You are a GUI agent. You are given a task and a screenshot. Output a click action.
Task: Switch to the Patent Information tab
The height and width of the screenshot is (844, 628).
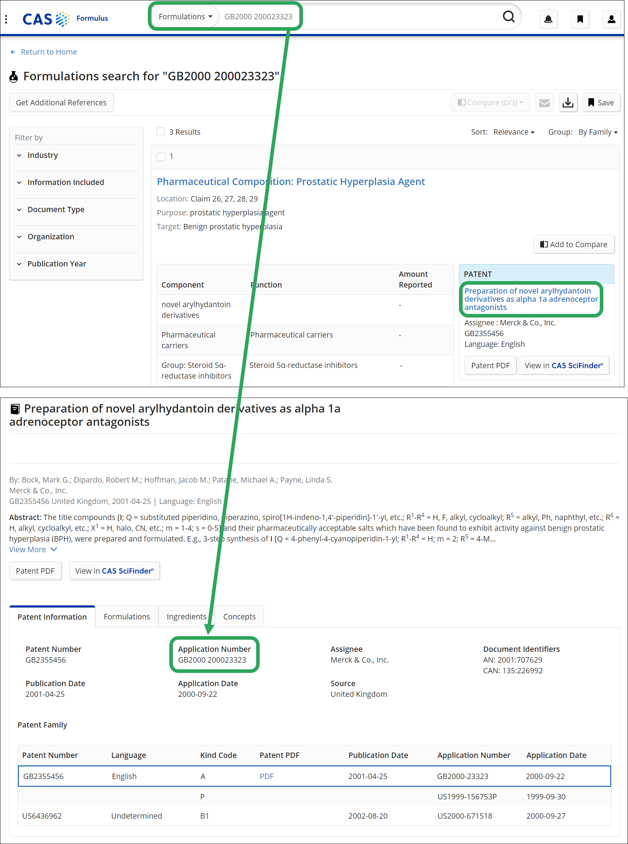point(52,617)
